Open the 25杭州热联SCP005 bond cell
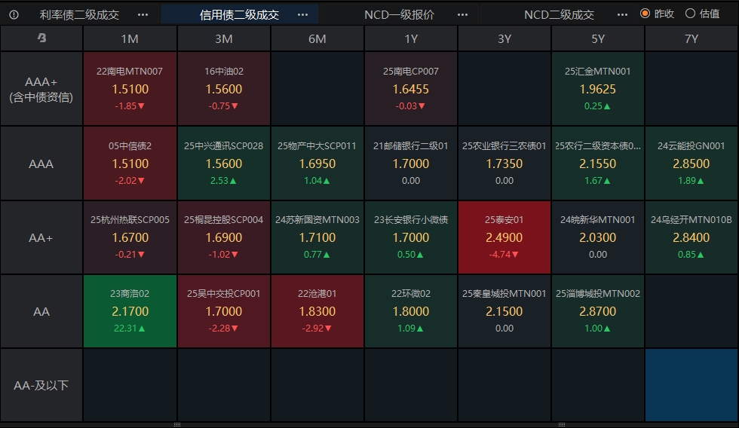Image resolution: width=739 pixels, height=428 pixels. coord(130,237)
